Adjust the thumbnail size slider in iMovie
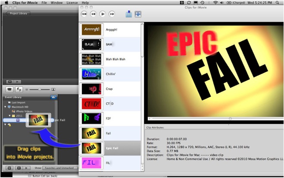 (40, 89)
